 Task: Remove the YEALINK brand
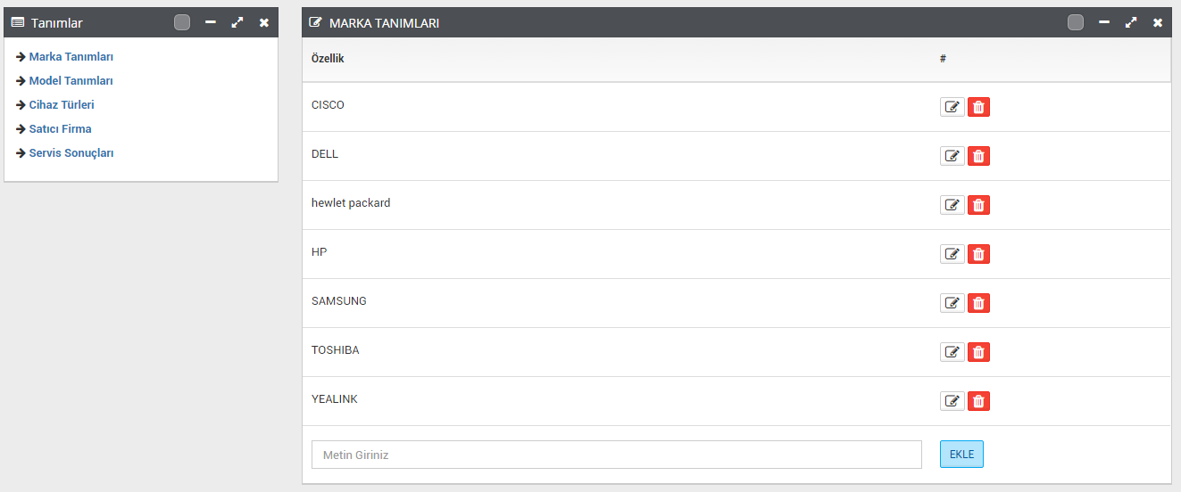click(979, 401)
